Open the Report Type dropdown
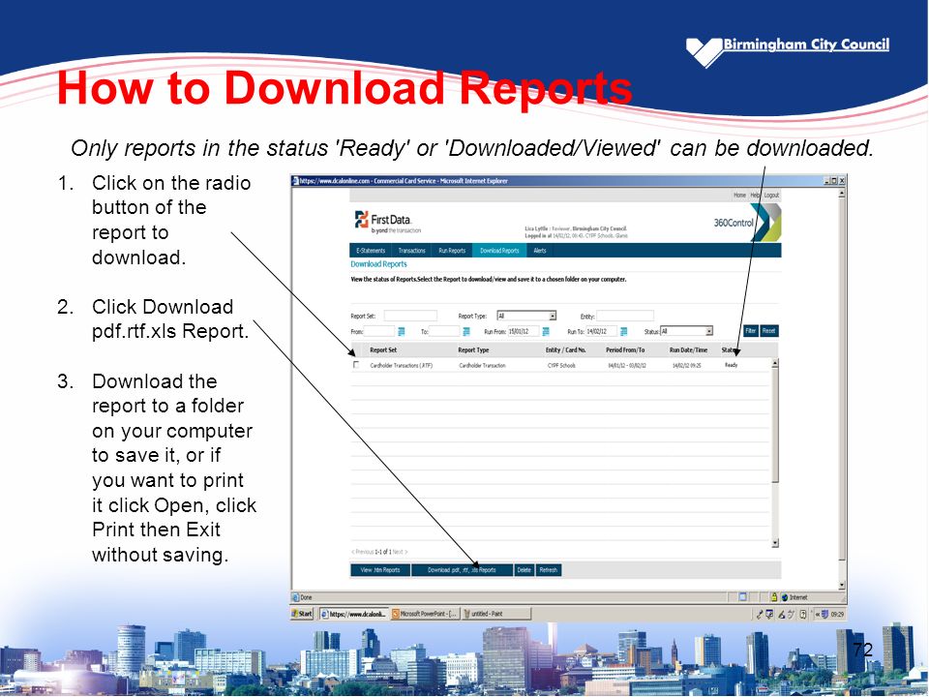 pos(526,316)
